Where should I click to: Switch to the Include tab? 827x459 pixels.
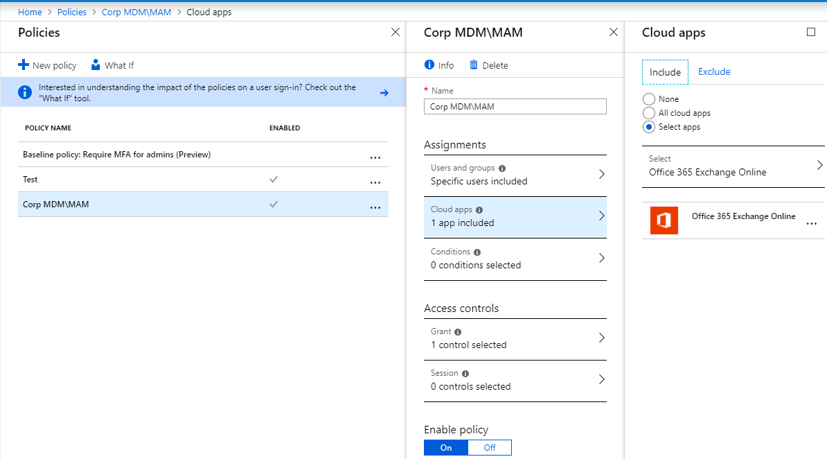point(665,72)
